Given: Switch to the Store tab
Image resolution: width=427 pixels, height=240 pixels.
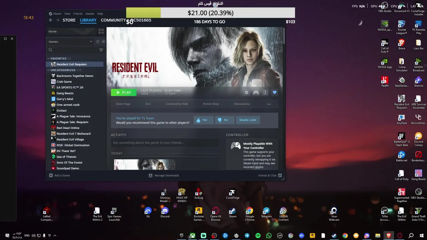Looking at the screenshot, I should (69, 20).
